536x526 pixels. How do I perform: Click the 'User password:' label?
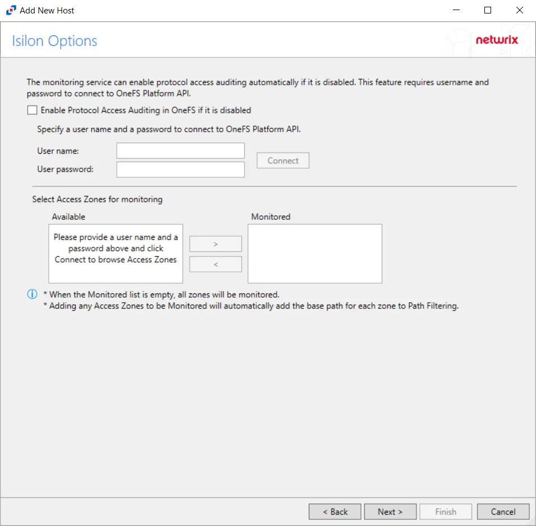click(x=65, y=169)
